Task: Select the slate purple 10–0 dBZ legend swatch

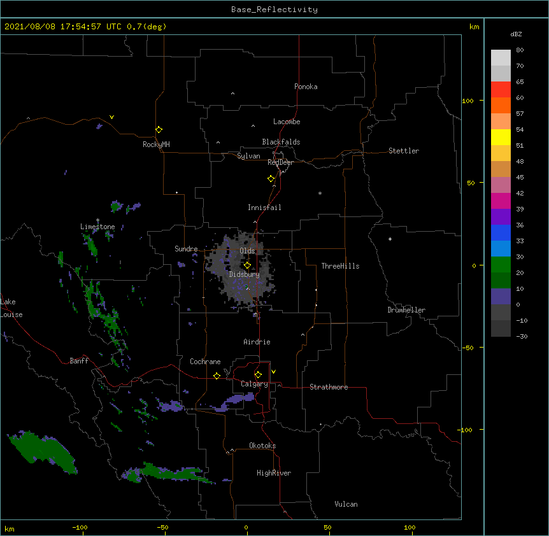Action: pyautogui.click(x=501, y=297)
